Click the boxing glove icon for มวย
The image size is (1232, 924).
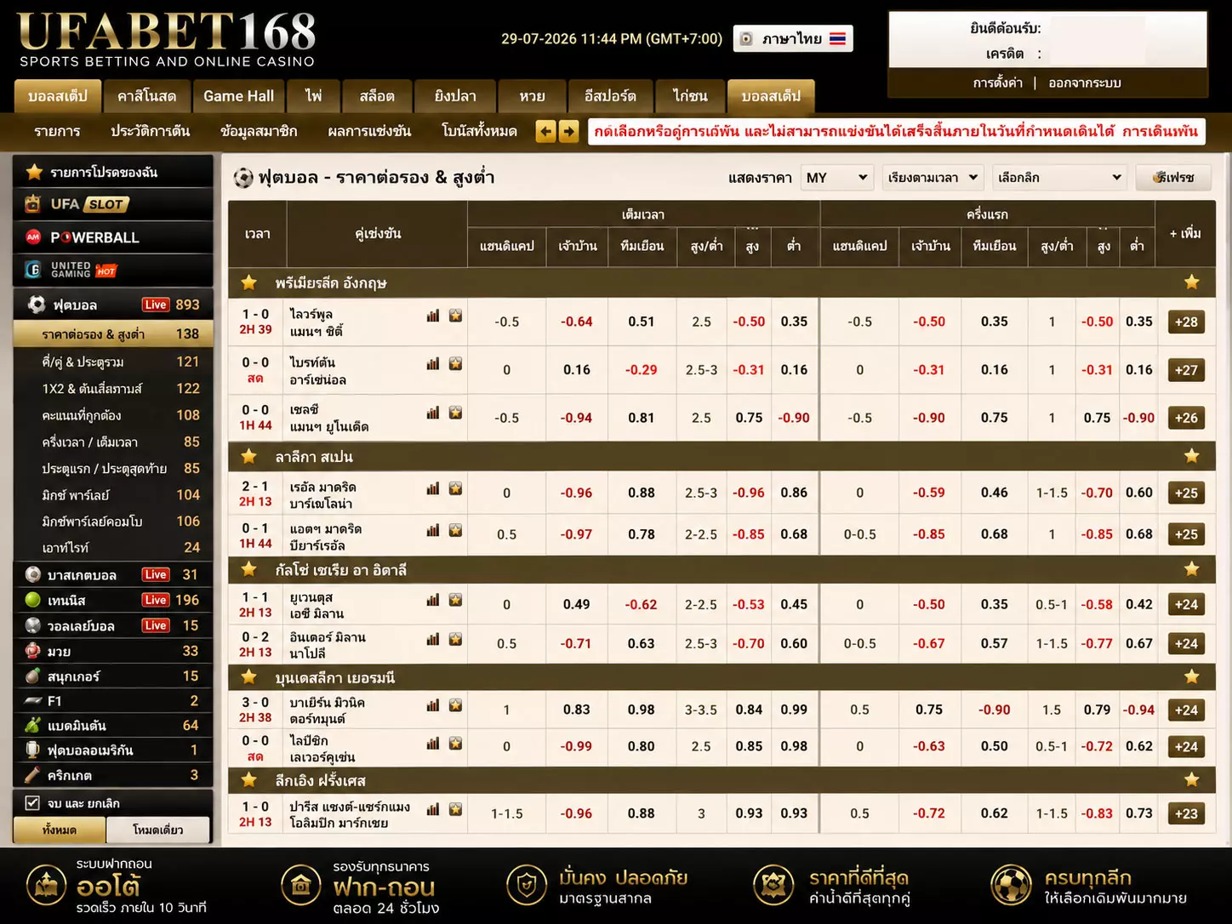pos(33,651)
